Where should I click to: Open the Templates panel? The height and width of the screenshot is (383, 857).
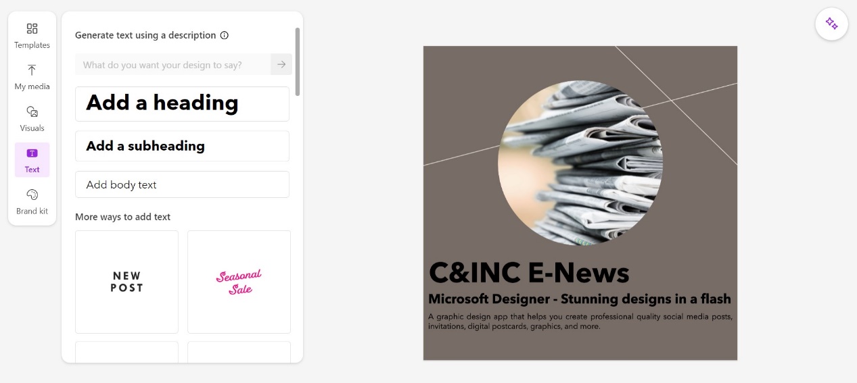coord(32,36)
